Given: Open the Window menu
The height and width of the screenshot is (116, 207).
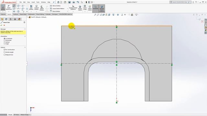Looking at the screenshot, I should pyautogui.click(x=43, y=2).
